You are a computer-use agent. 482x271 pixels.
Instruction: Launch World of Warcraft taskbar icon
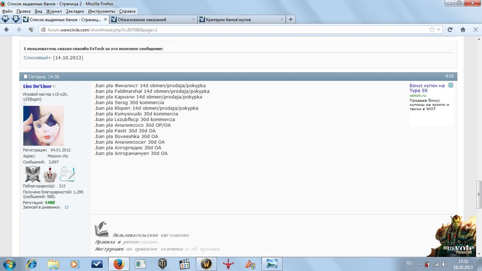point(206,264)
